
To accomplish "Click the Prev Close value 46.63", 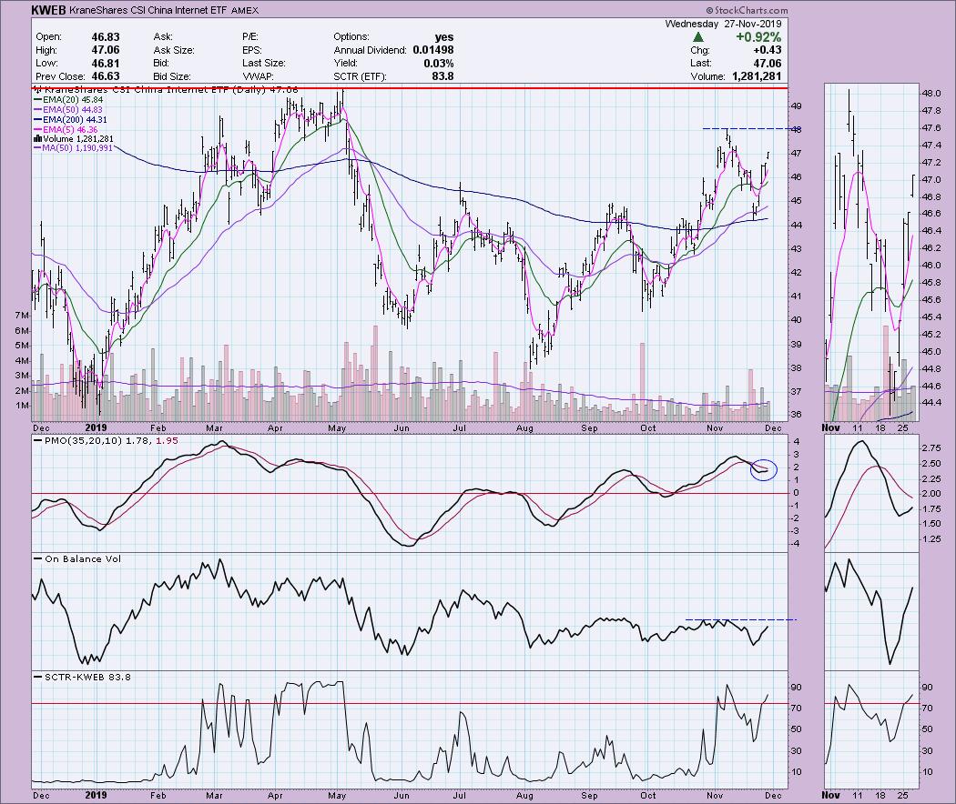I will [x=106, y=76].
